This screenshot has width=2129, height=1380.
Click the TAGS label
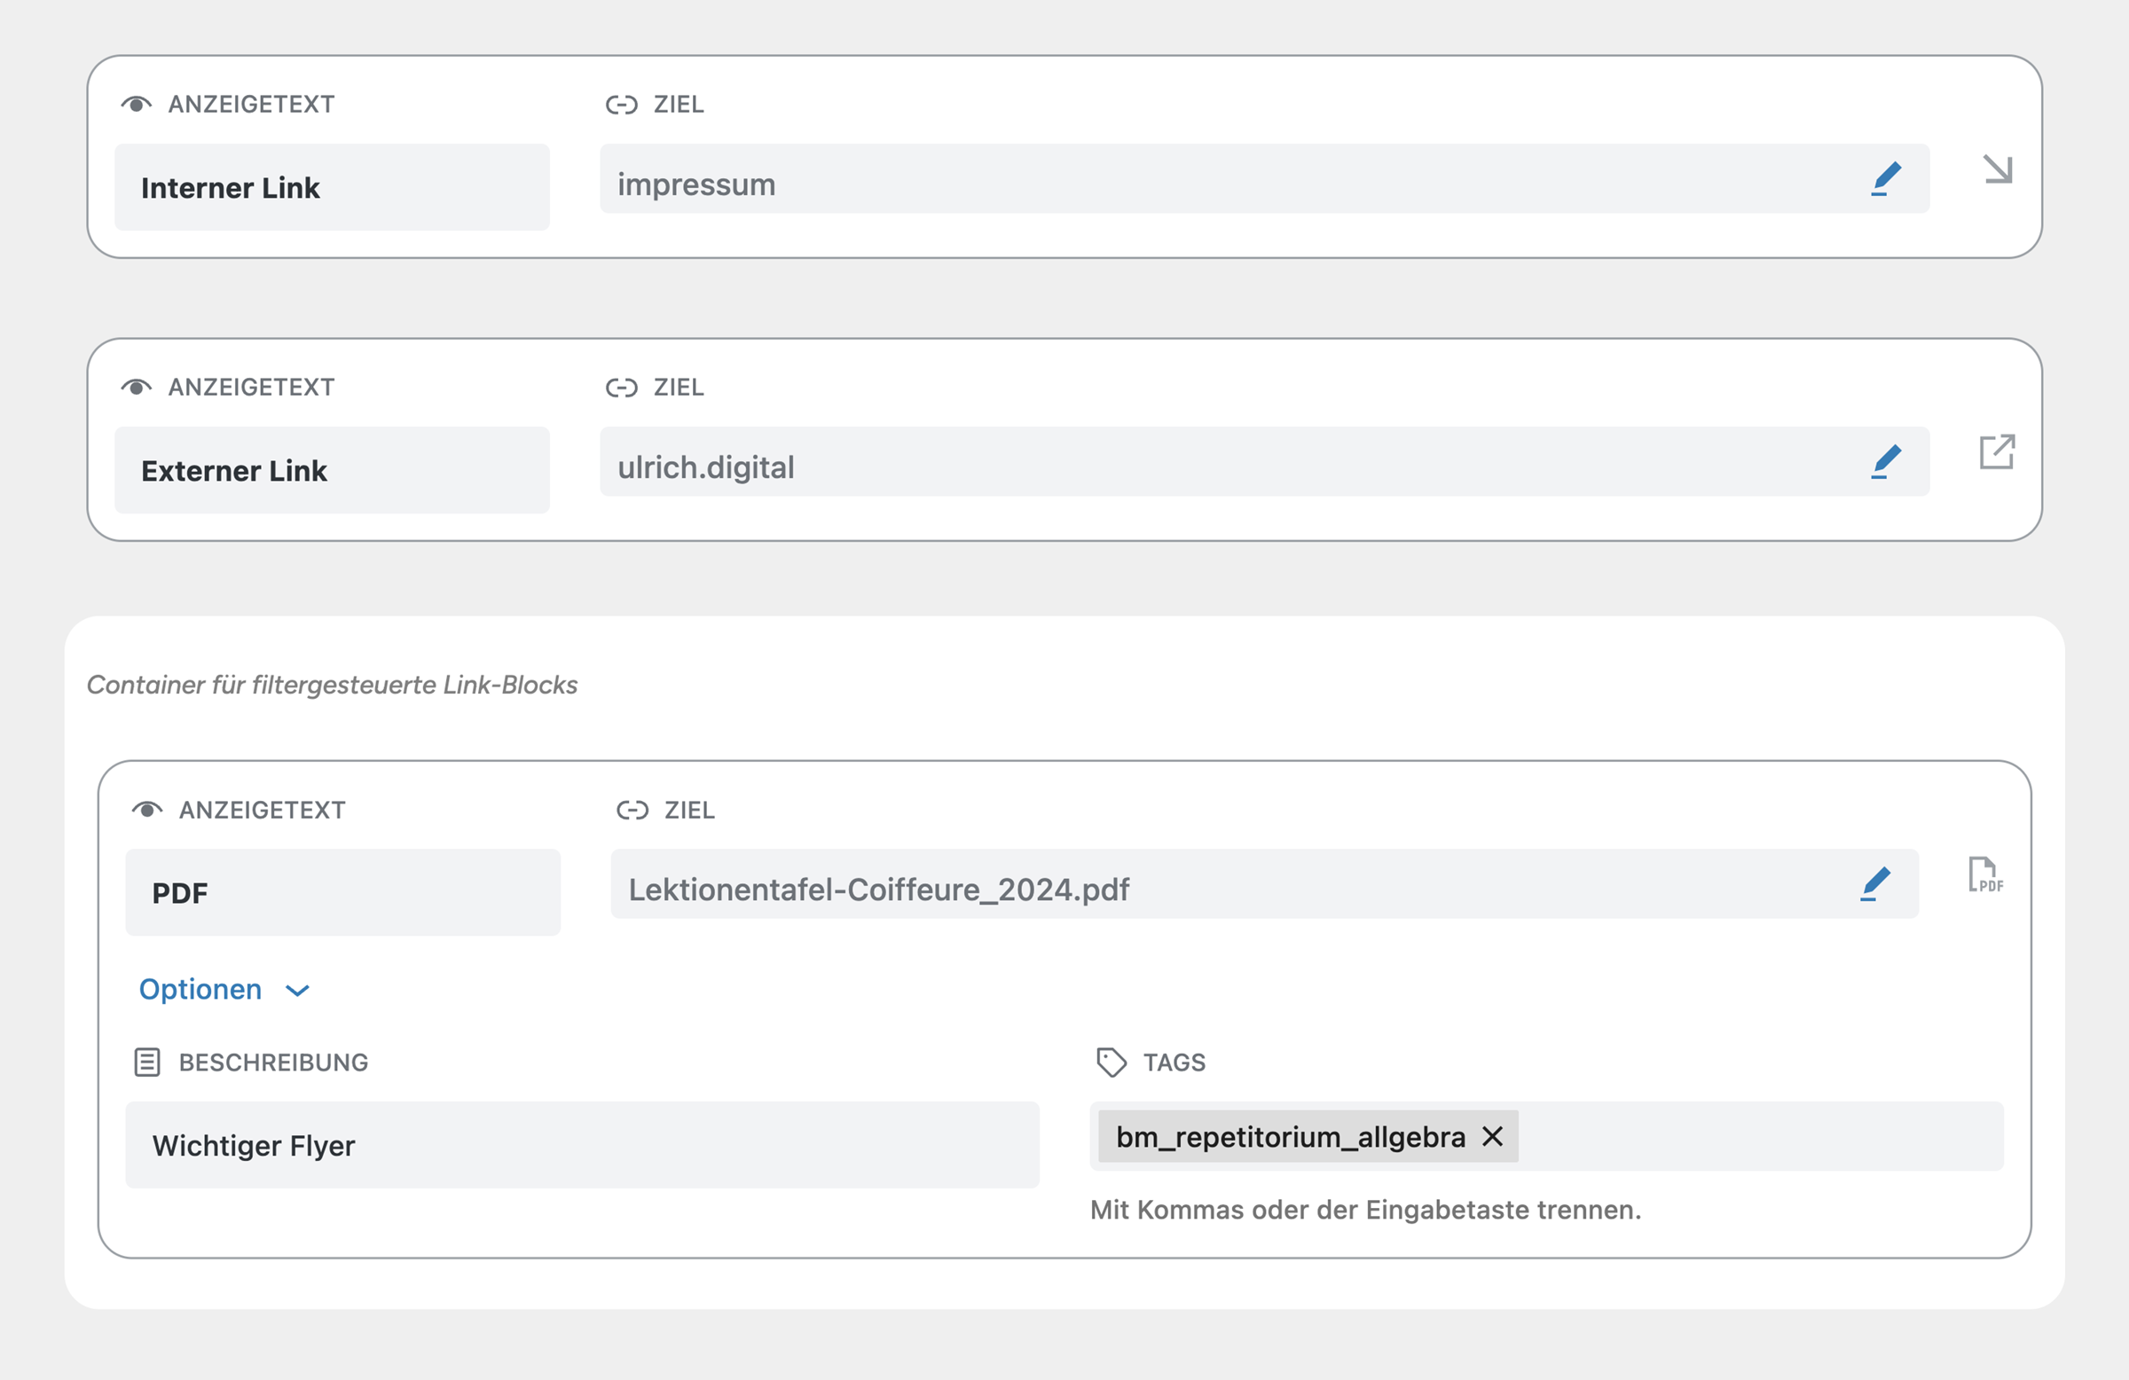tap(1174, 1062)
